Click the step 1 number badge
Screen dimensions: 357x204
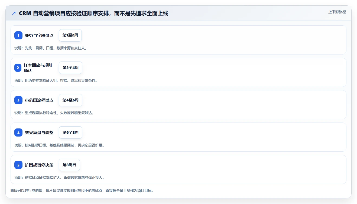(18, 35)
